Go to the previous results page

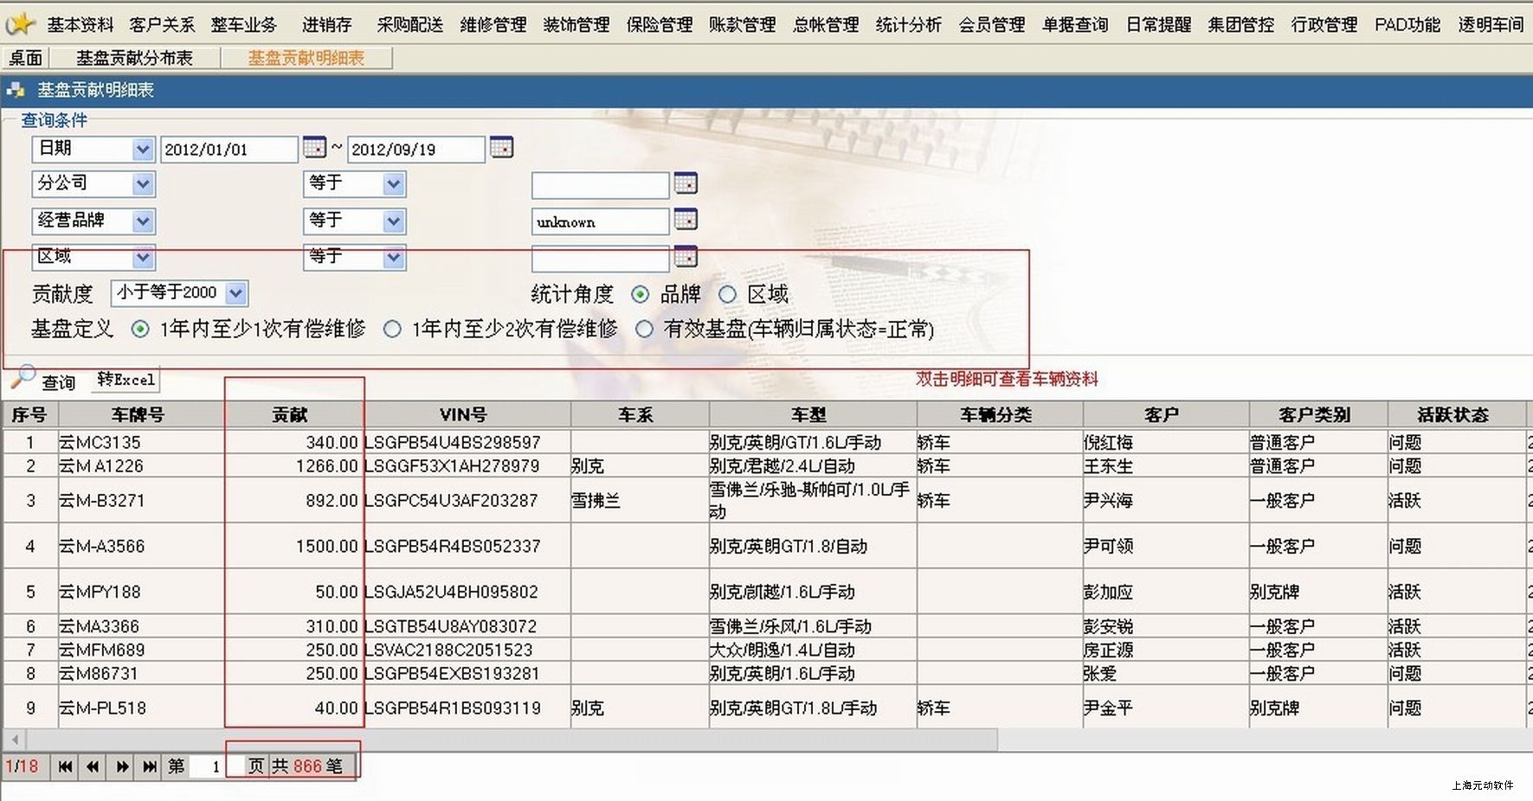[93, 766]
